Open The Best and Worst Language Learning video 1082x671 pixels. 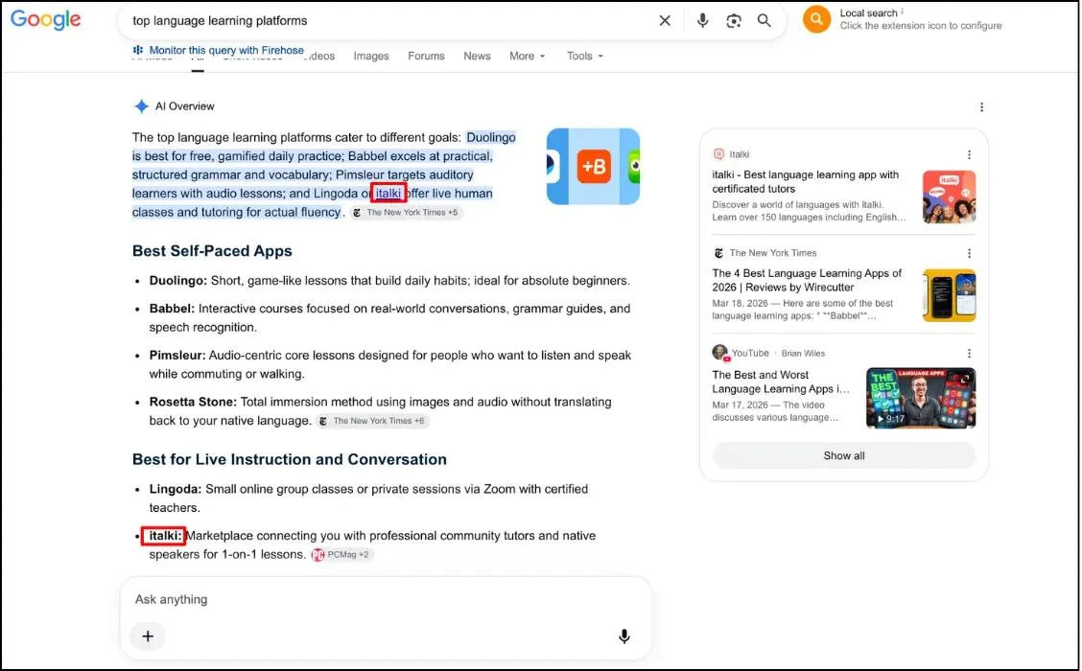click(x=781, y=382)
